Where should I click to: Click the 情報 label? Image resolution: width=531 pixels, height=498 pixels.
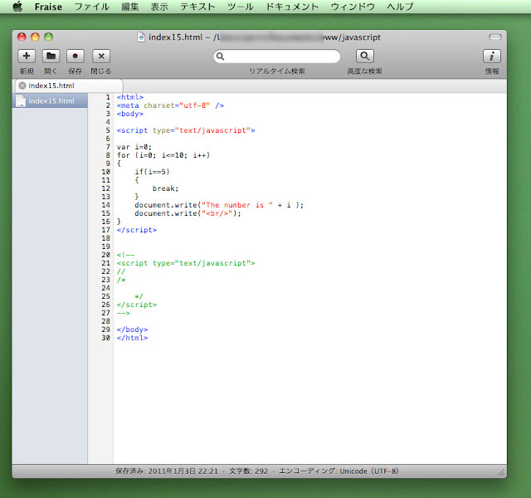click(492, 71)
